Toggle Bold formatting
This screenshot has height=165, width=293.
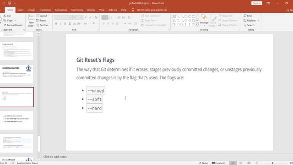tap(56, 23)
